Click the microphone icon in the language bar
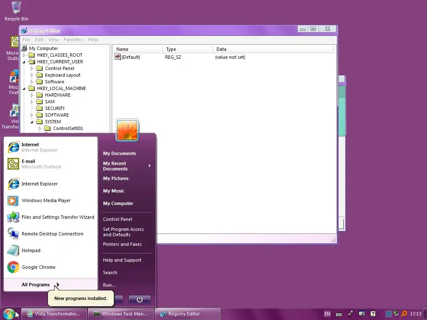 350,314
